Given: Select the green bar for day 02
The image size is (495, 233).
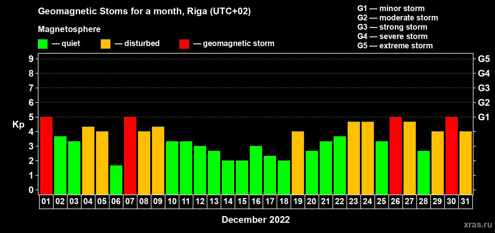Looking at the screenshot, I should (60, 165).
